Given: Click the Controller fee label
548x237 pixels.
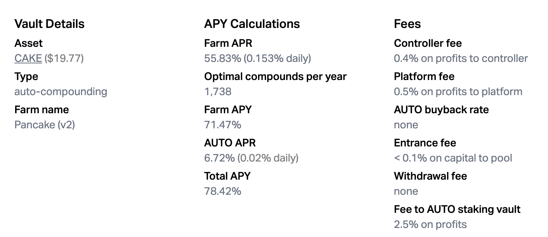Looking at the screenshot, I should pyautogui.click(x=428, y=43).
